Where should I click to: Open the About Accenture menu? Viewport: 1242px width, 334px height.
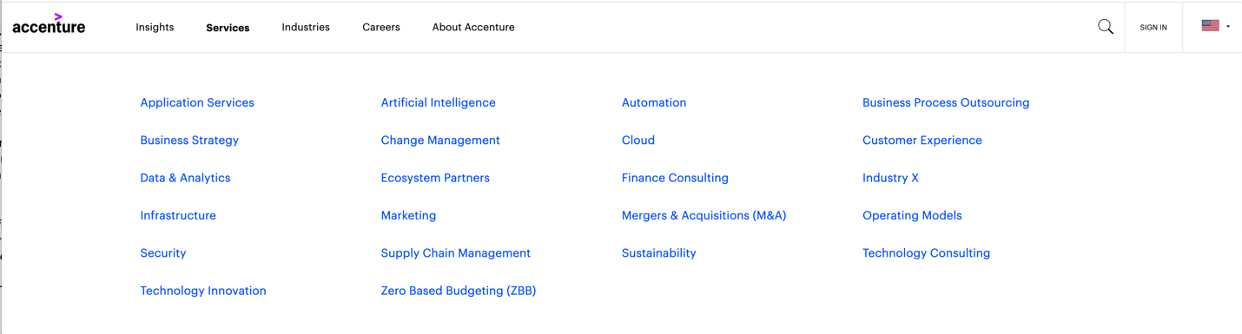tap(473, 27)
